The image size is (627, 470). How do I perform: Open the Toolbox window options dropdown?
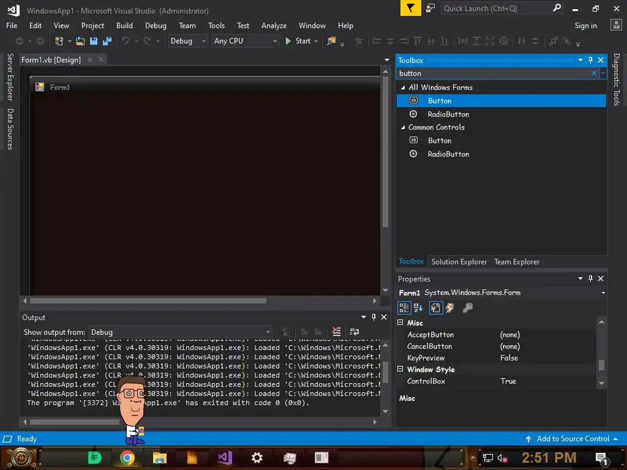(580, 60)
